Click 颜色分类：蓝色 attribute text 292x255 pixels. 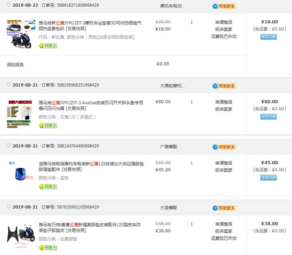(54, 178)
